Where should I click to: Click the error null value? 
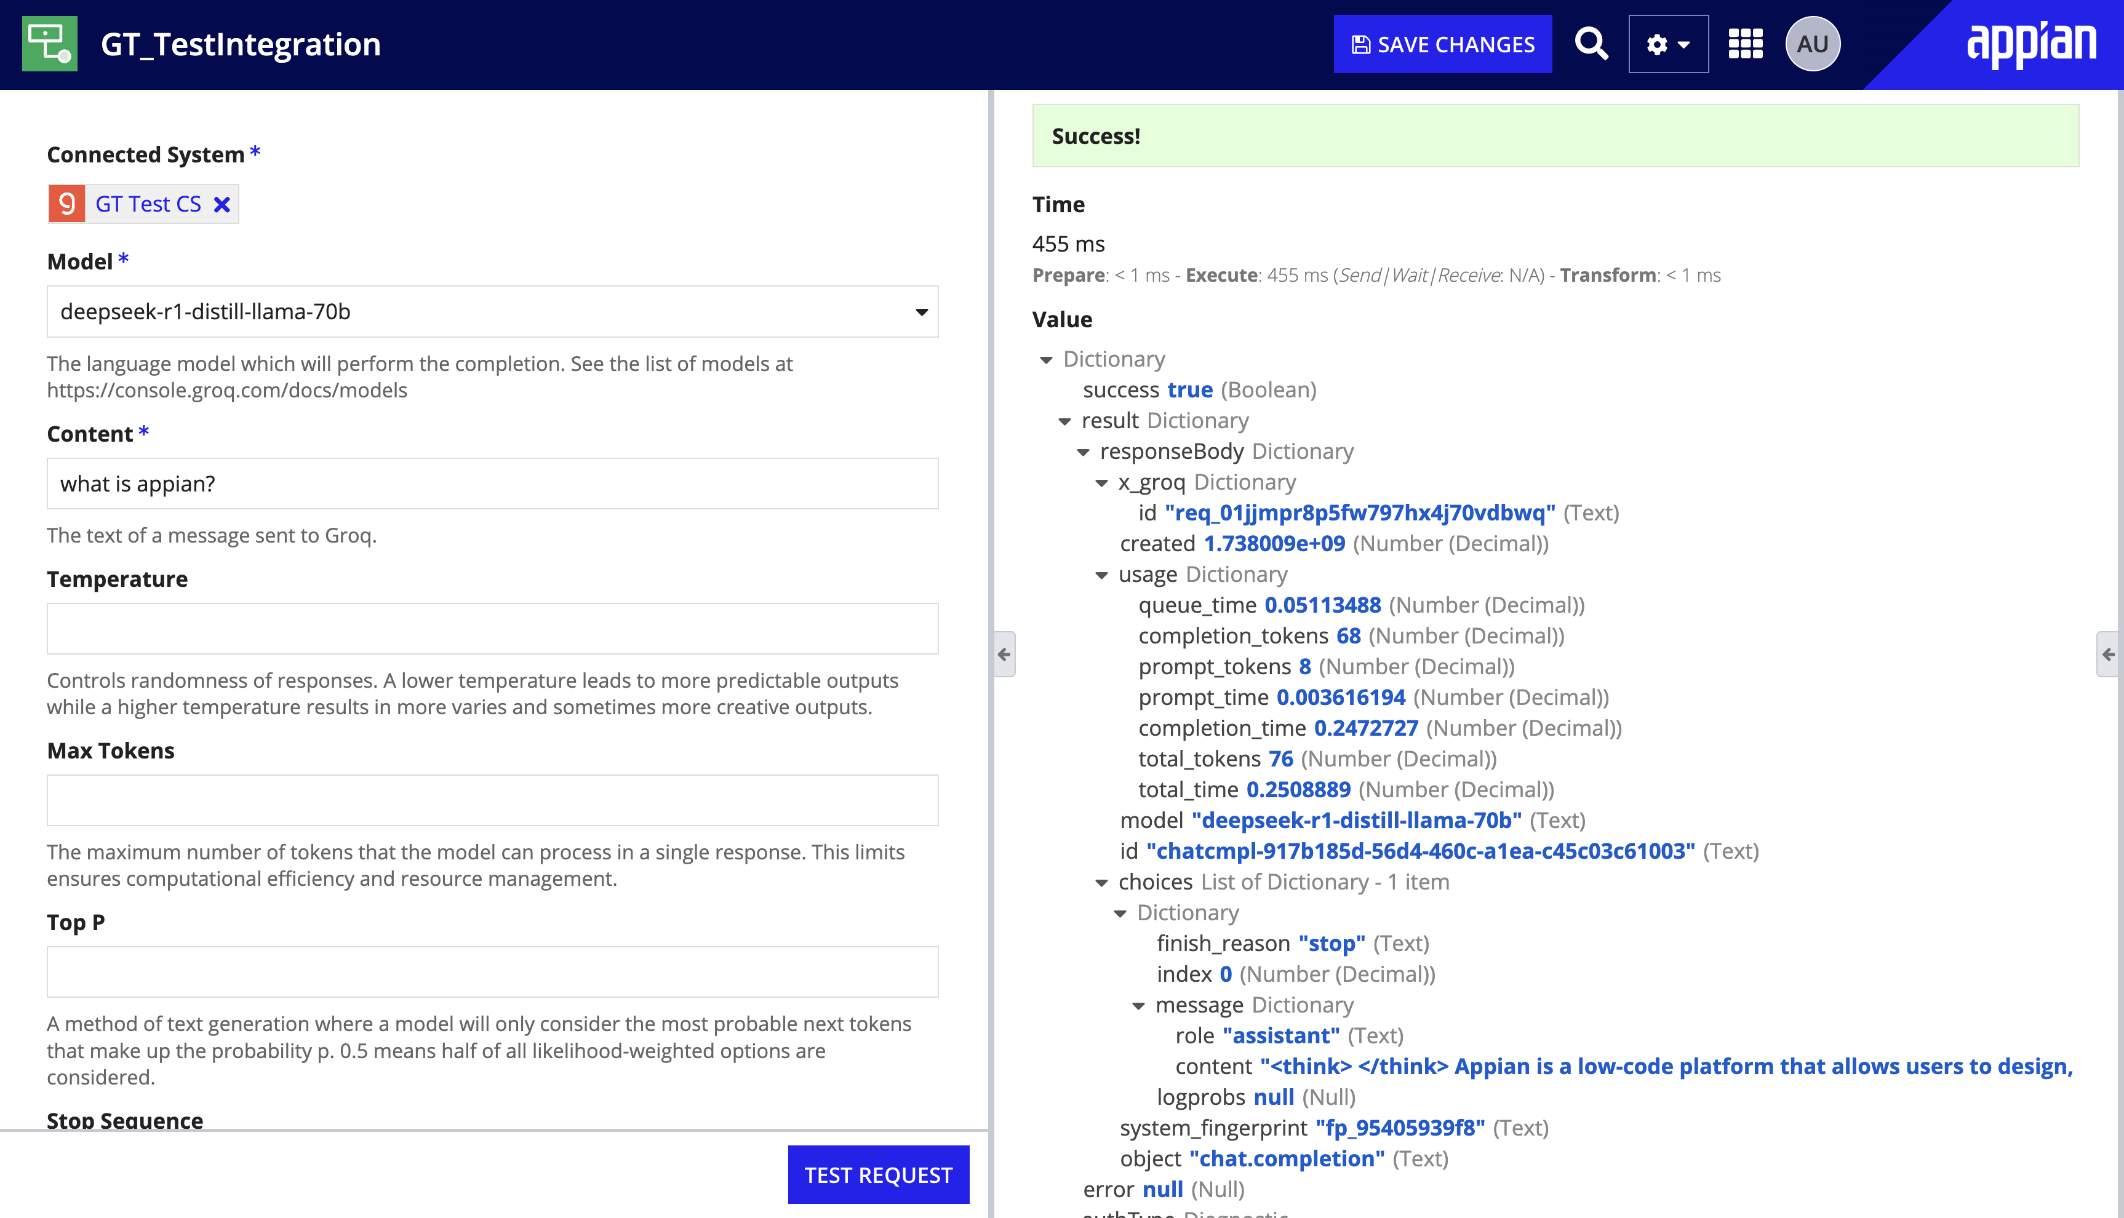pyautogui.click(x=1163, y=1190)
